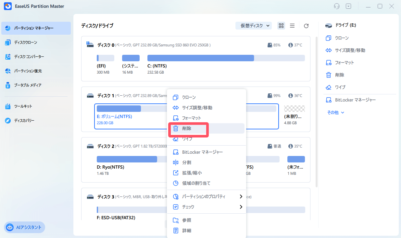Expand その他 in the right panel
Screen dimensions: 401x238
[x=335, y=113]
